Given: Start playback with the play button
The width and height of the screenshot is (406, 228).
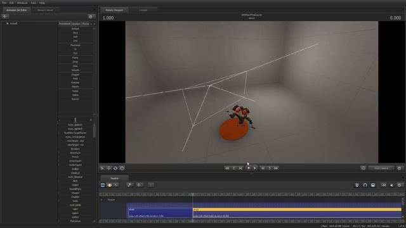Looking at the screenshot, I should [x=255, y=168].
